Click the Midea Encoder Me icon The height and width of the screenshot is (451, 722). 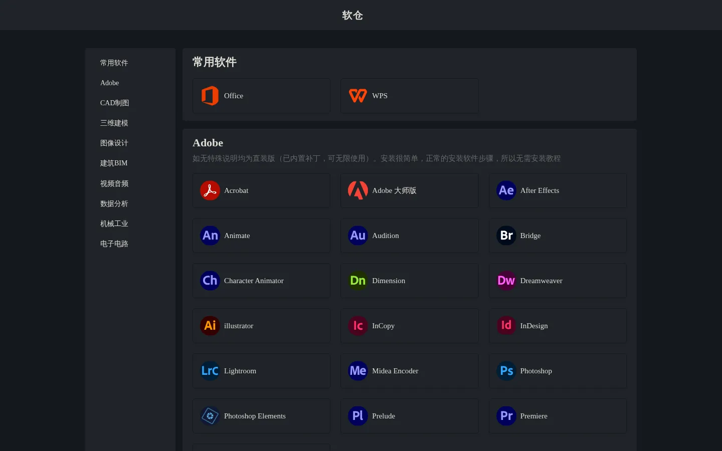click(x=358, y=371)
